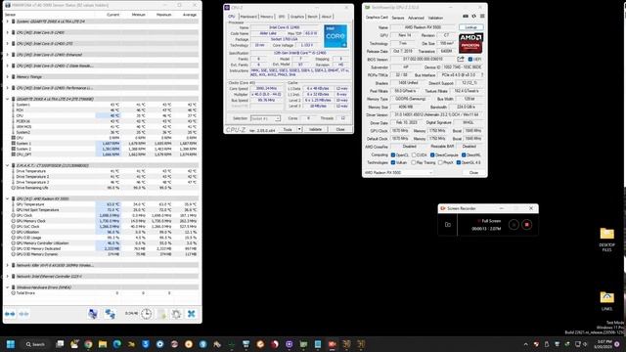Expand the System GIGABYTE Z690 group in HWiNFO
Image resolution: width=626 pixels, height=352 pixels.
pos(7,22)
